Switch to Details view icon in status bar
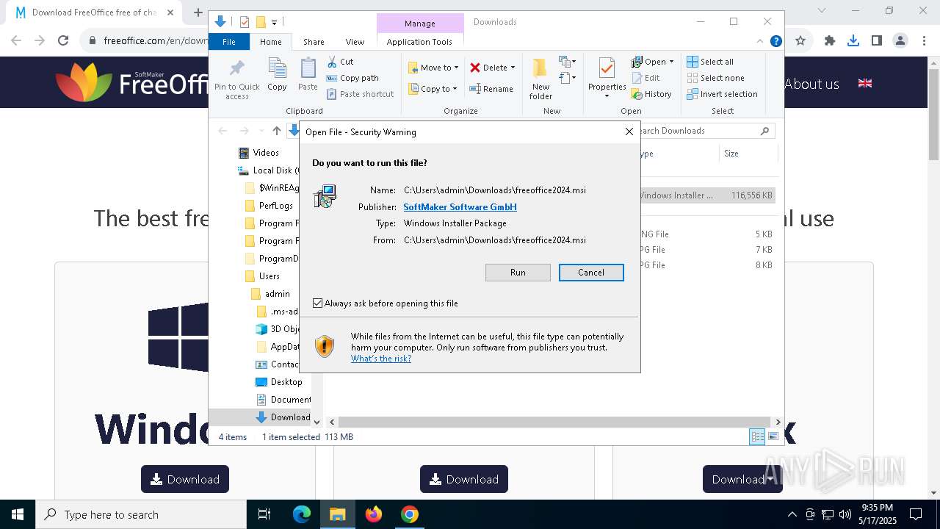This screenshot has width=940, height=529. (757, 436)
